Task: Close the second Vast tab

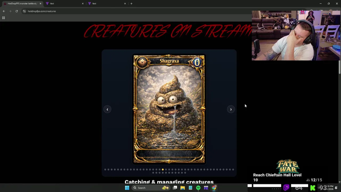Action: 125,3
